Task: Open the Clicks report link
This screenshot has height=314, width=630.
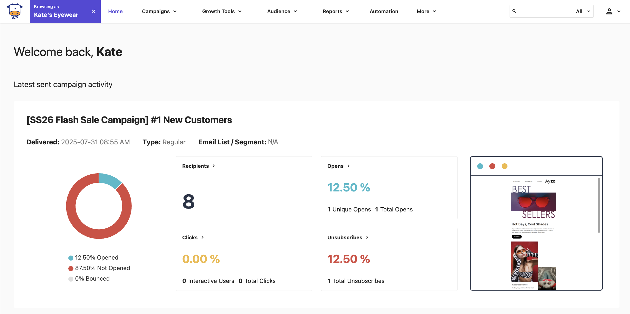Action: point(193,237)
